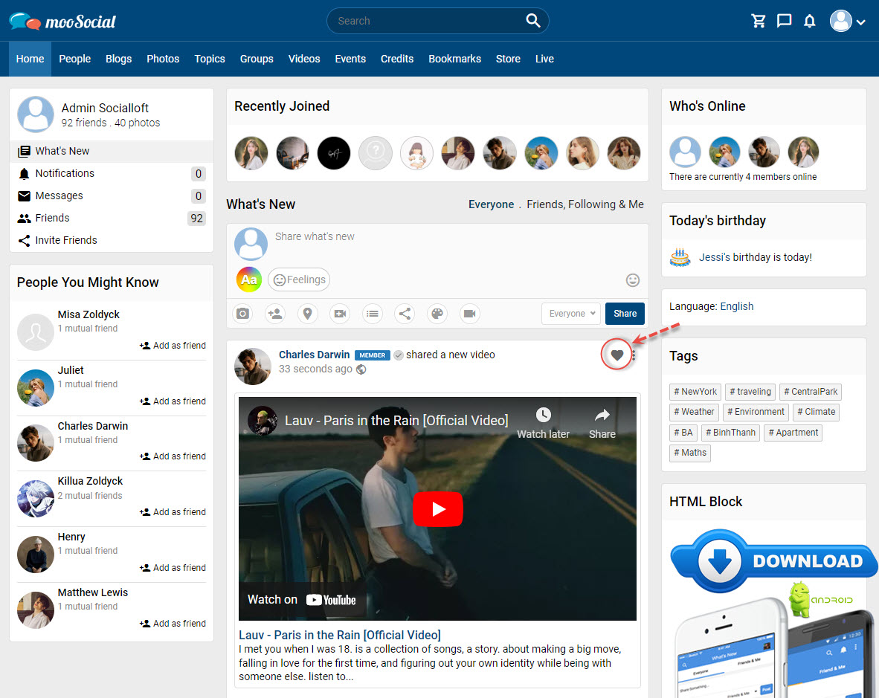Click the #NewYork tag

[x=695, y=392]
